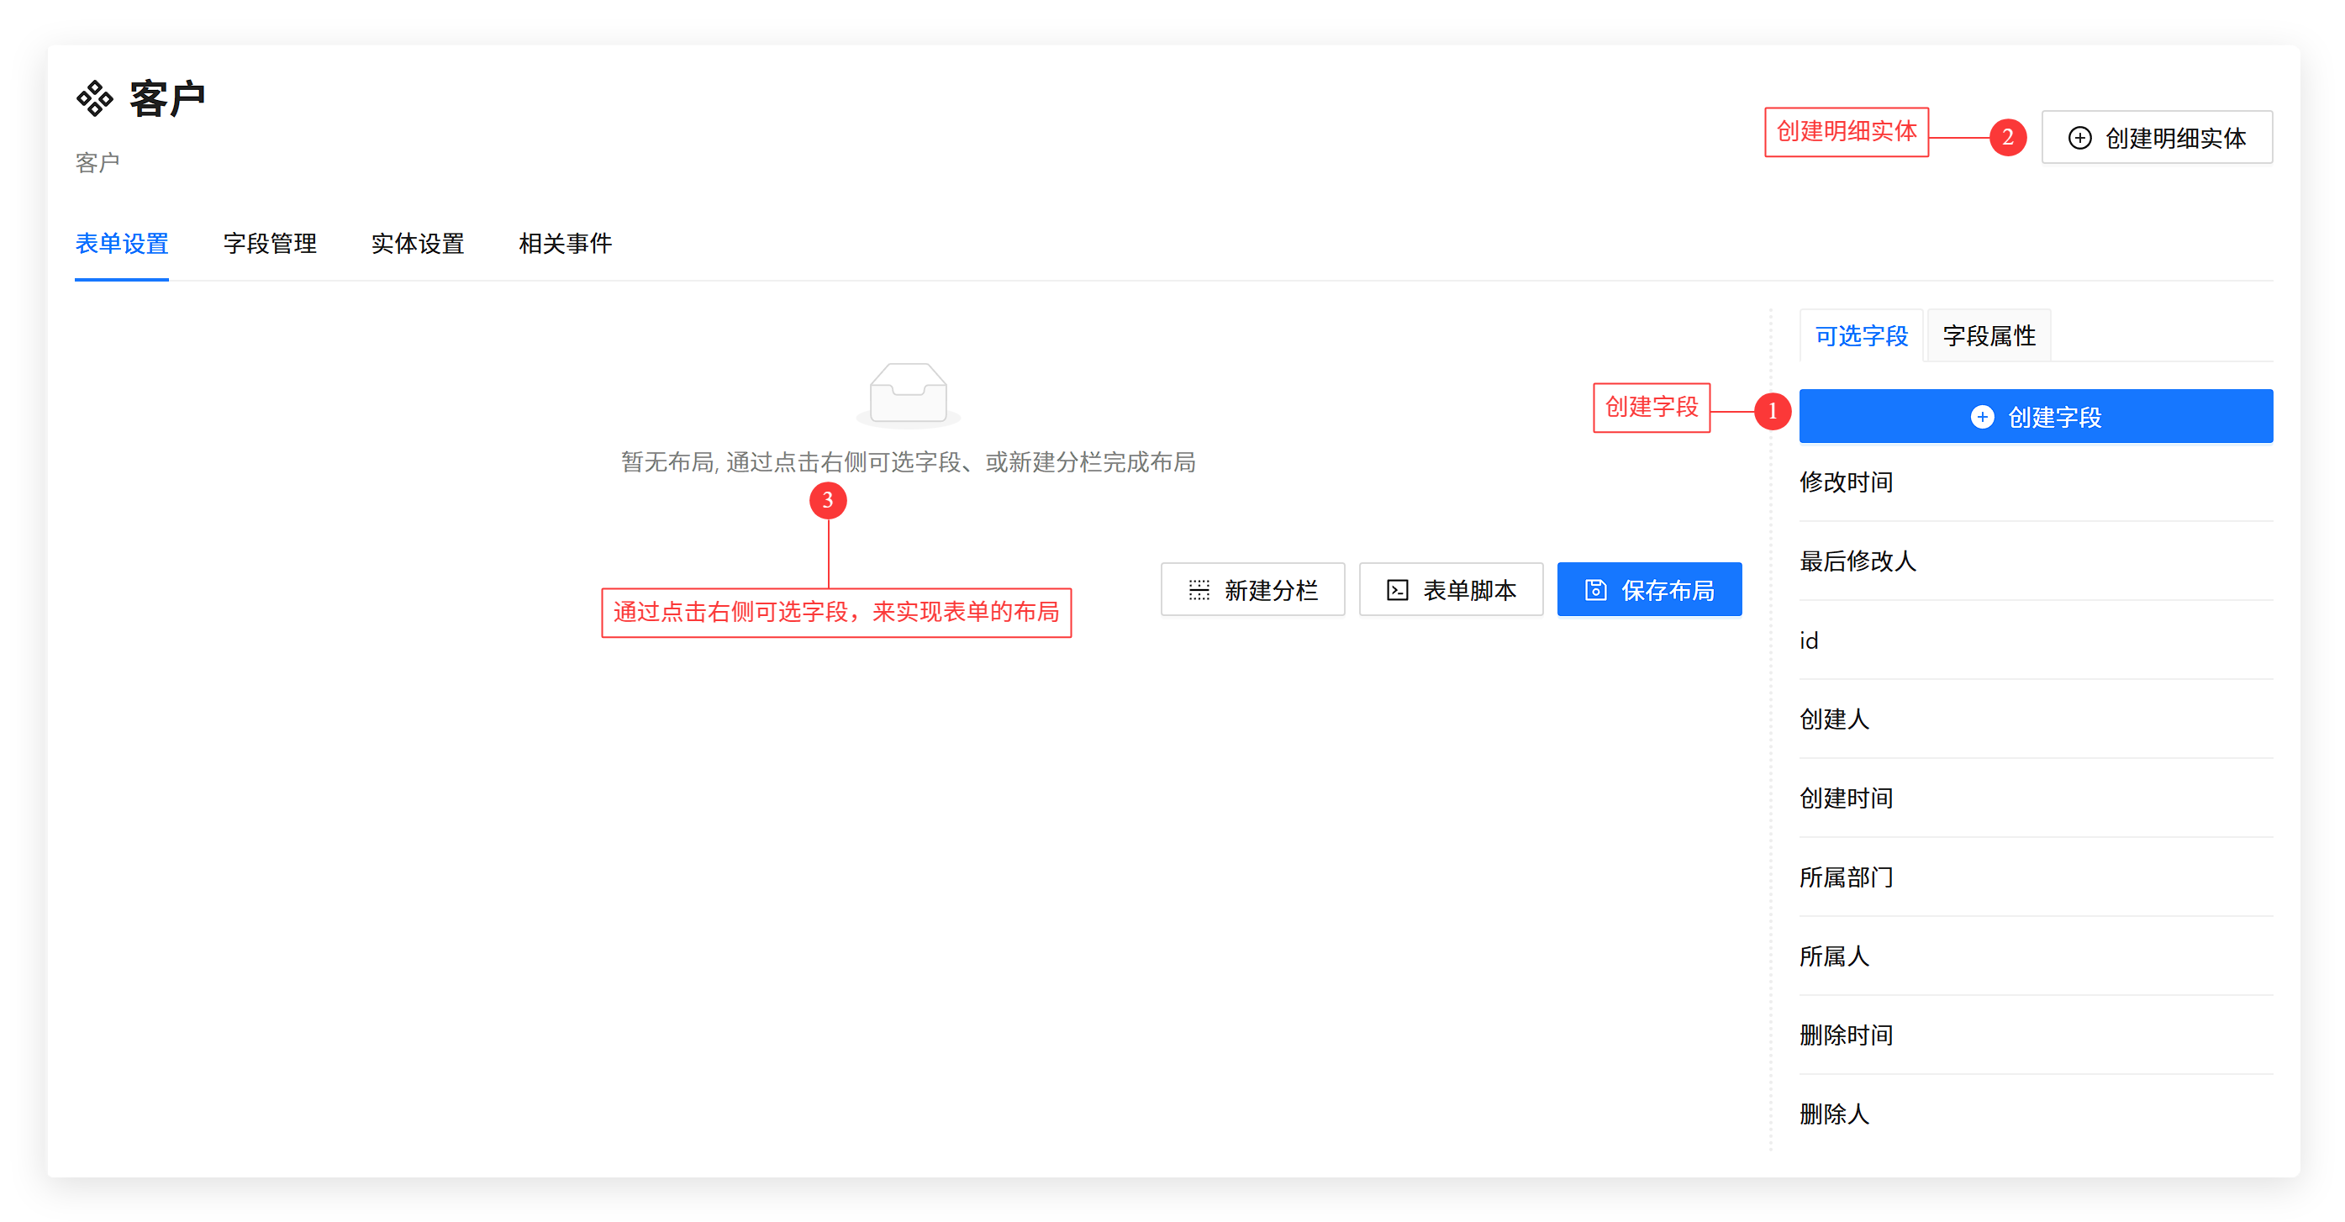Screen dimensions: 2345x1222
Task: Add the 最后修改人 field to layout
Action: [x=1858, y=561]
